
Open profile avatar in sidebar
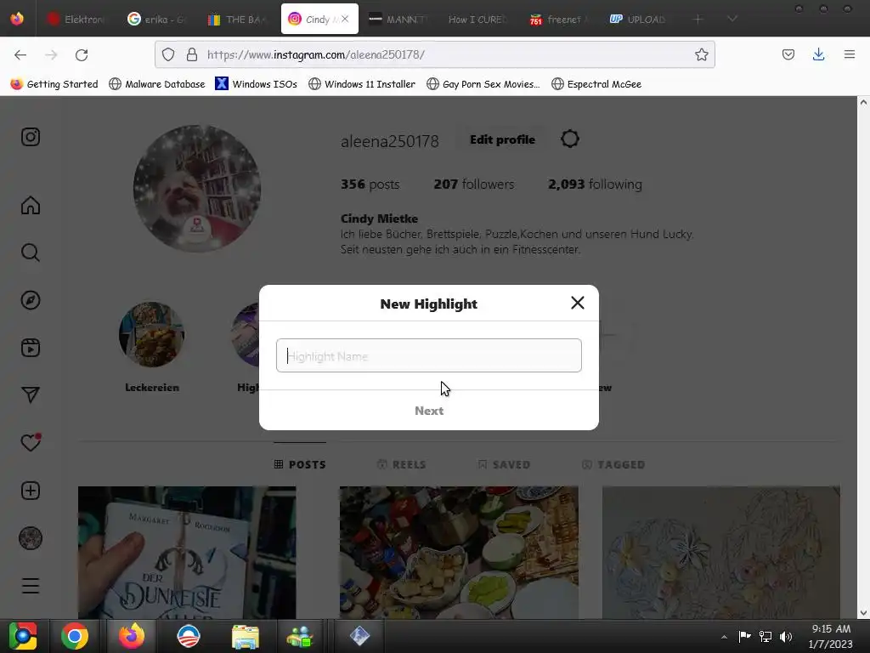pyautogui.click(x=31, y=538)
